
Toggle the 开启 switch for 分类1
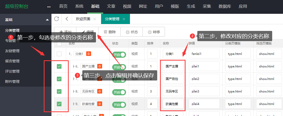click(x=119, y=55)
